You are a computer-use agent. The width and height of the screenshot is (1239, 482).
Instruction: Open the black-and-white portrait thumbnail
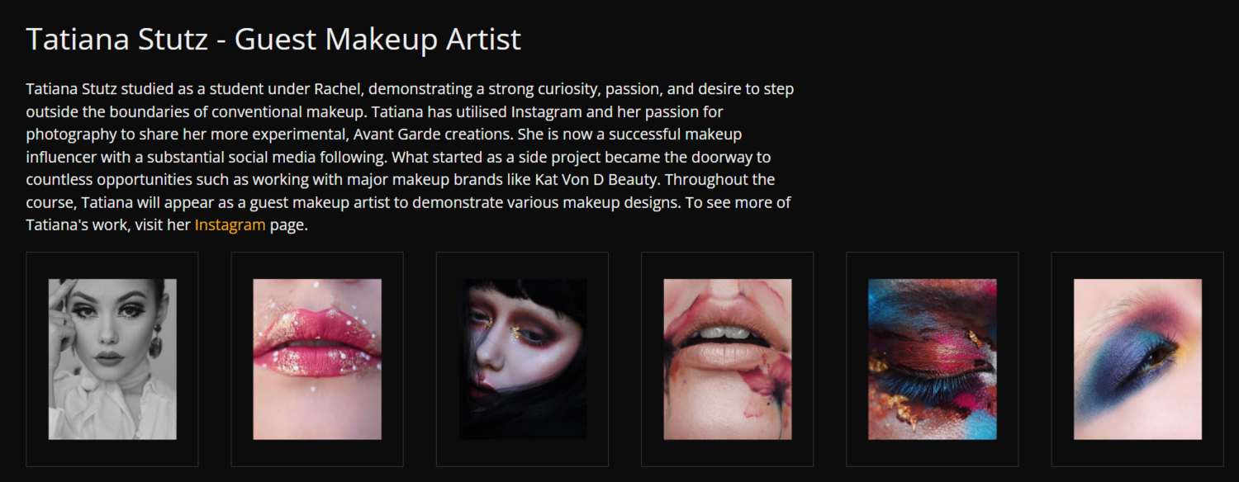click(x=112, y=359)
